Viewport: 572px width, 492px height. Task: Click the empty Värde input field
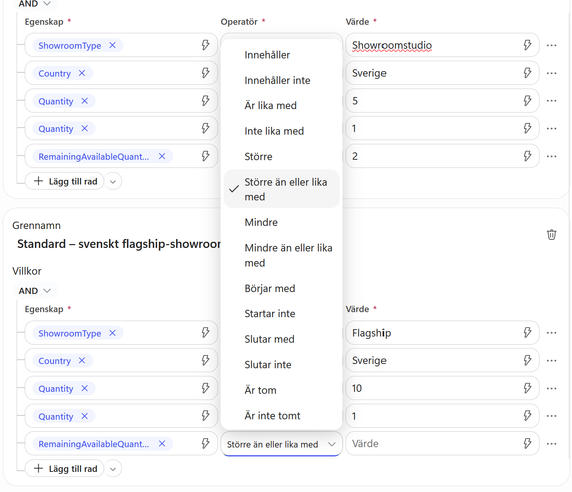434,444
